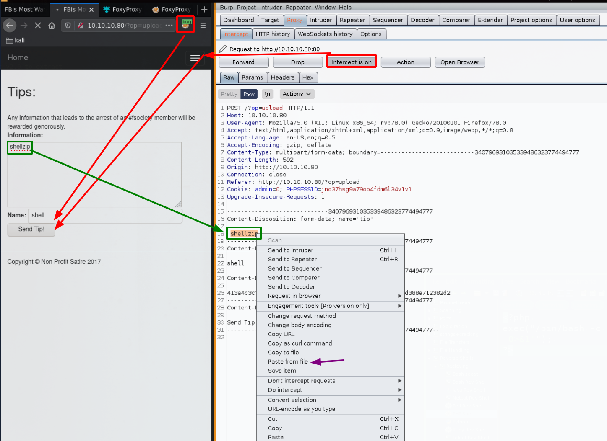
Task: Choose Change request method
Action: (330, 316)
